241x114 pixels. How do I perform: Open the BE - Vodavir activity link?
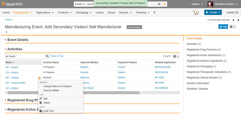click(x=12, y=67)
